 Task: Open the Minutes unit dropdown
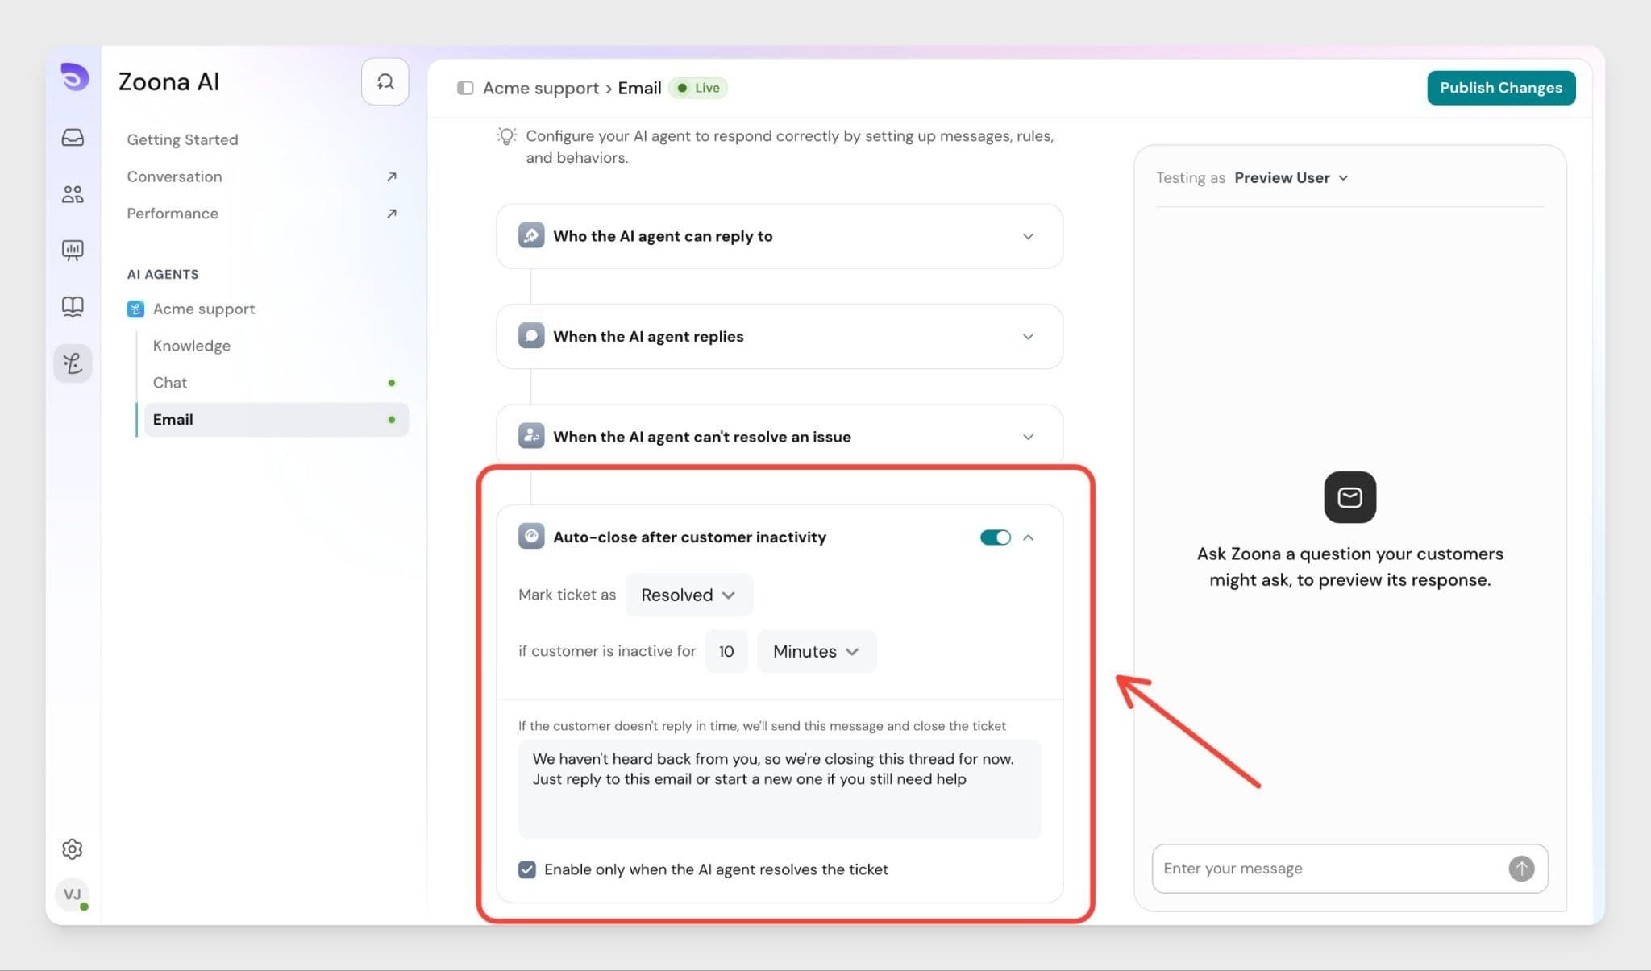coord(816,651)
